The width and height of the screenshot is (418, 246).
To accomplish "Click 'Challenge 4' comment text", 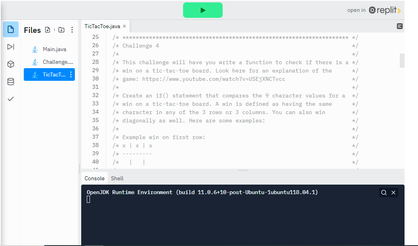I will (141, 46).
